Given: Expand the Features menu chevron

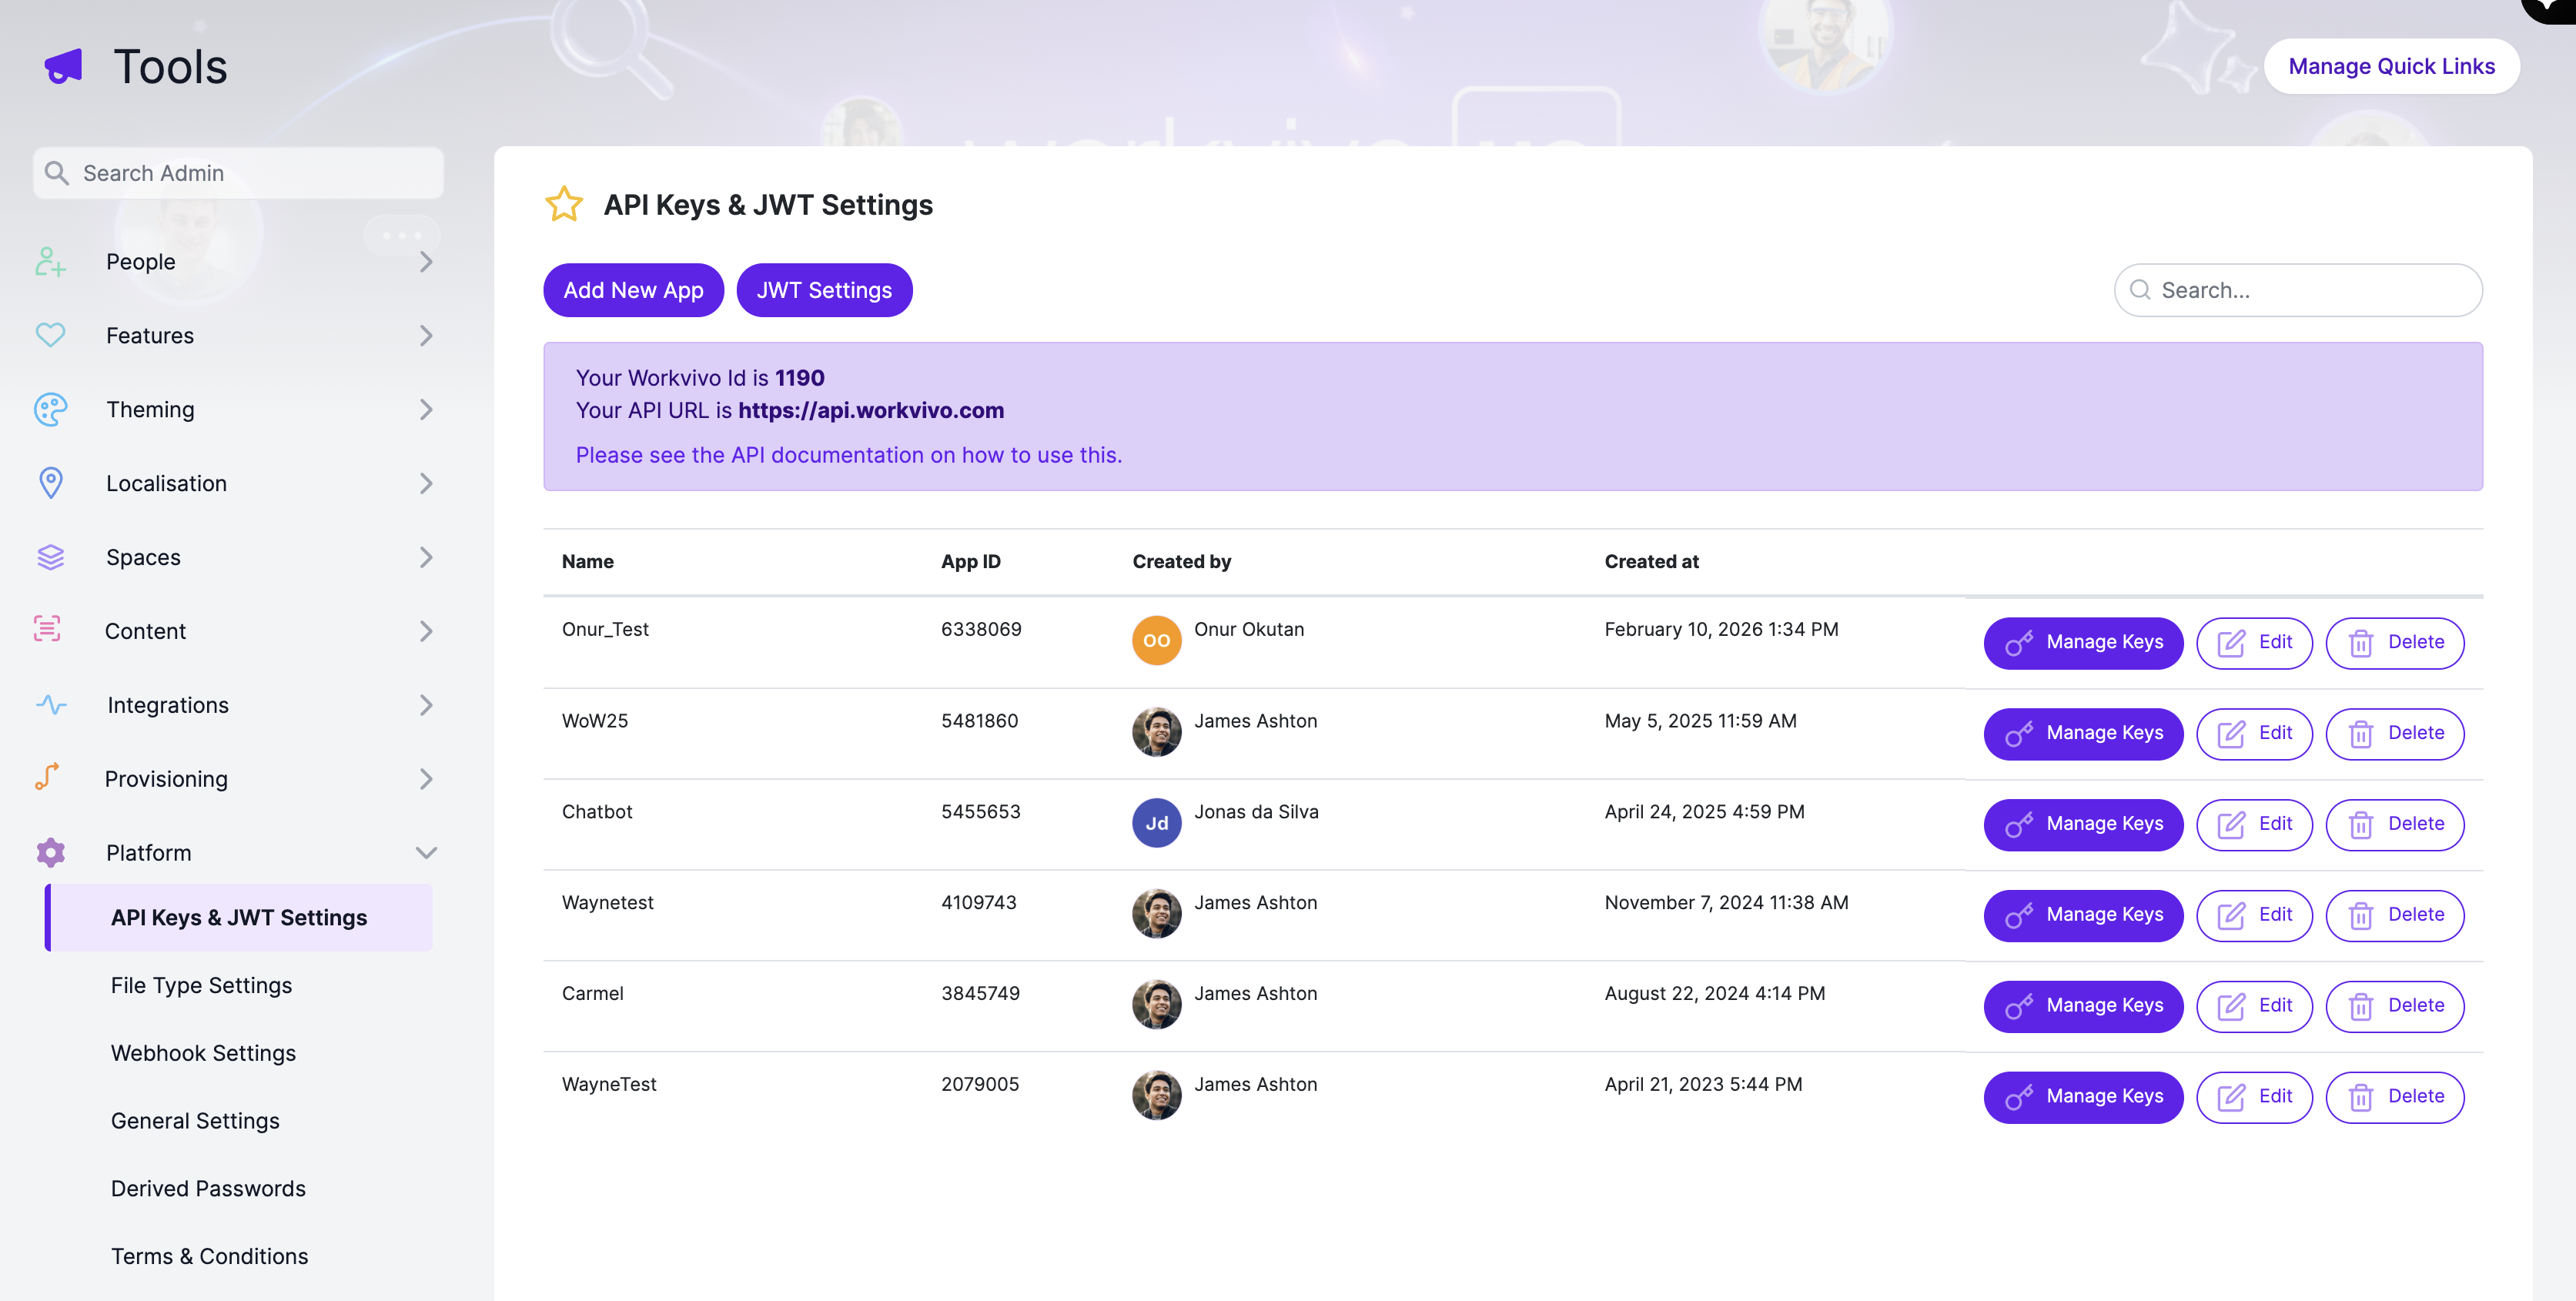Looking at the screenshot, I should 426,336.
